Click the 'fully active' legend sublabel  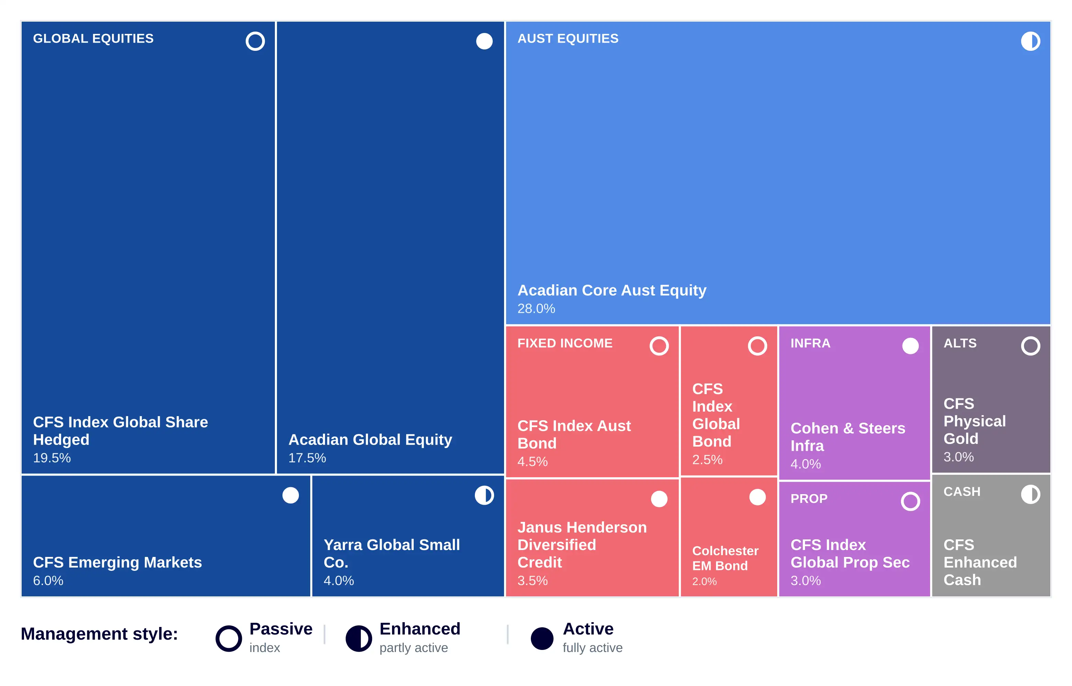[593, 648]
